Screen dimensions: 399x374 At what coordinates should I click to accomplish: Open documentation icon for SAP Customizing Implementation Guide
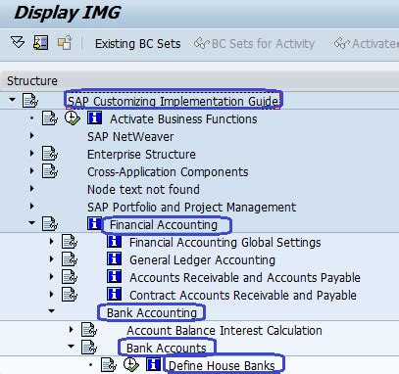30,100
